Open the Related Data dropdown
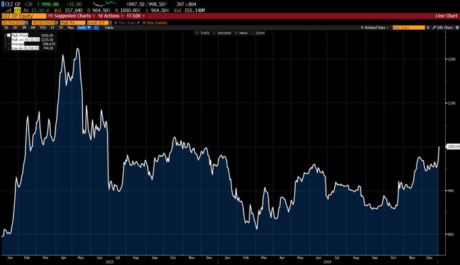This screenshot has height=265, width=460. pyautogui.click(x=374, y=28)
